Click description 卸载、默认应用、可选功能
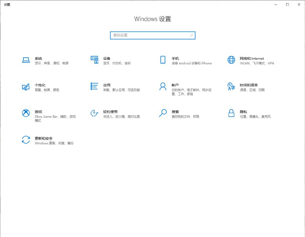The width and height of the screenshot is (305, 237). point(122,90)
